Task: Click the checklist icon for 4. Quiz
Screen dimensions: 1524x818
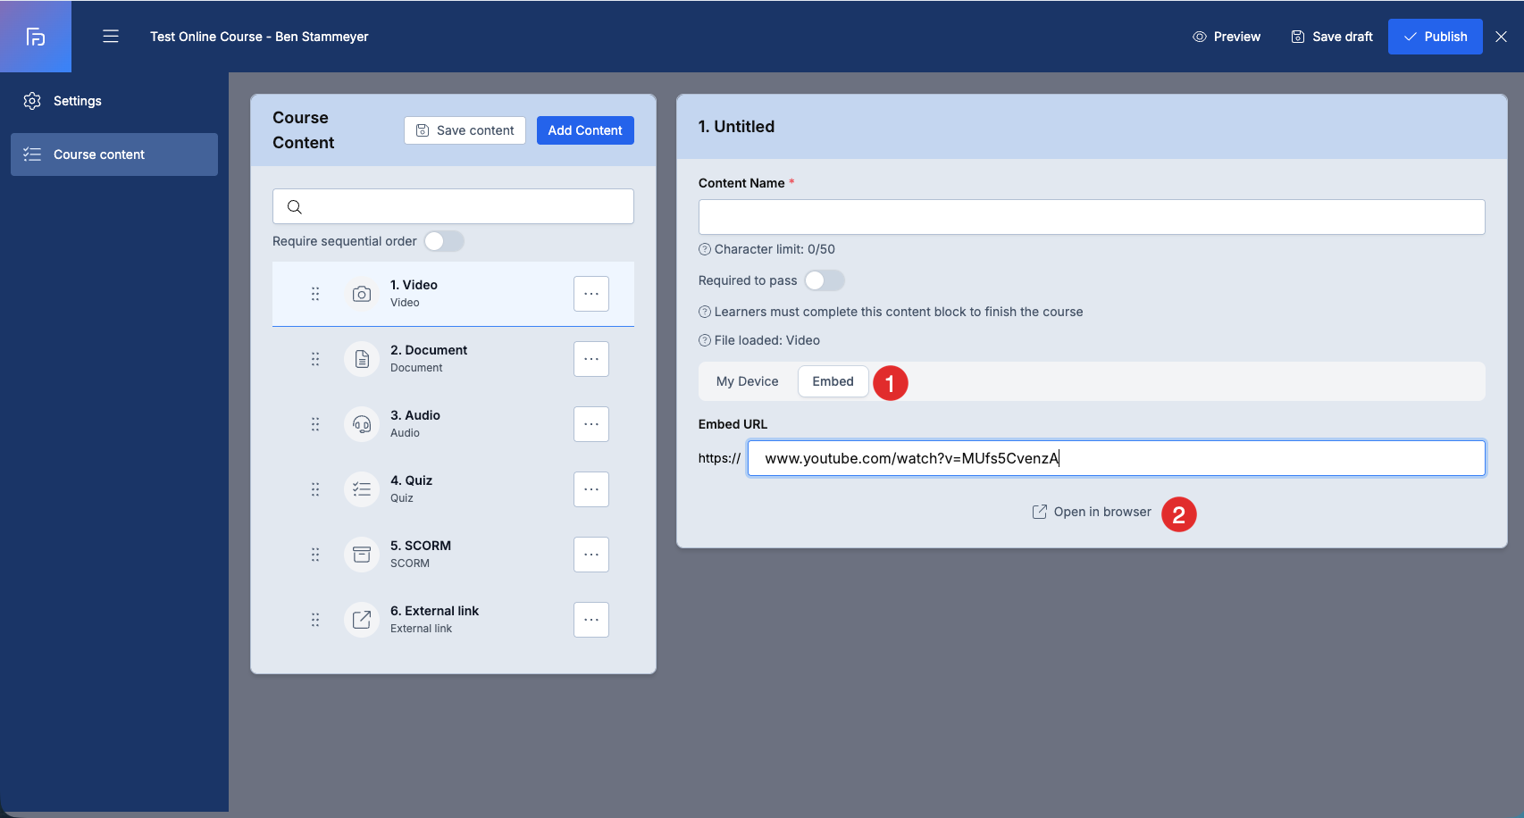Action: point(362,489)
